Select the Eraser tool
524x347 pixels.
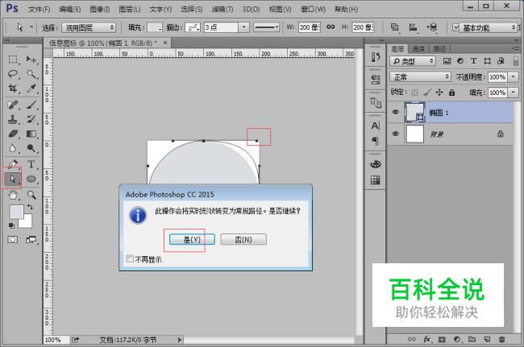tap(13, 134)
